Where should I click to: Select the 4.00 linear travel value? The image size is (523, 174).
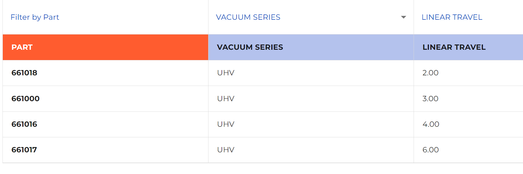(x=431, y=124)
